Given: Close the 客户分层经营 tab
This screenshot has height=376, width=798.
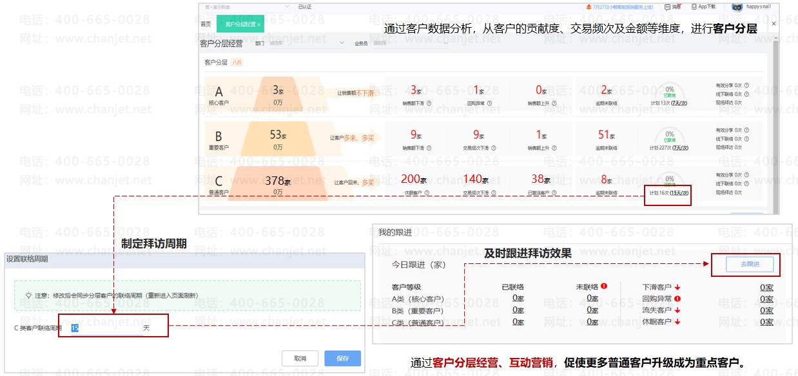Looking at the screenshot, I should (x=258, y=24).
